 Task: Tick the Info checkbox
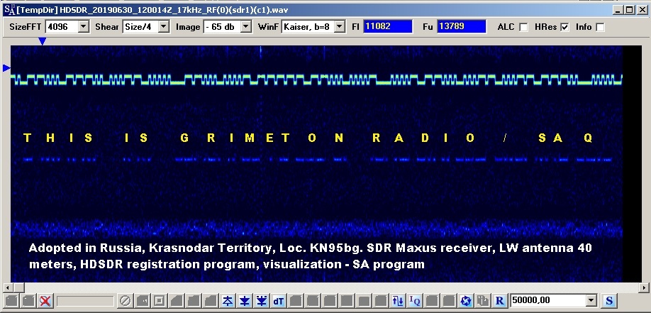tap(600, 27)
